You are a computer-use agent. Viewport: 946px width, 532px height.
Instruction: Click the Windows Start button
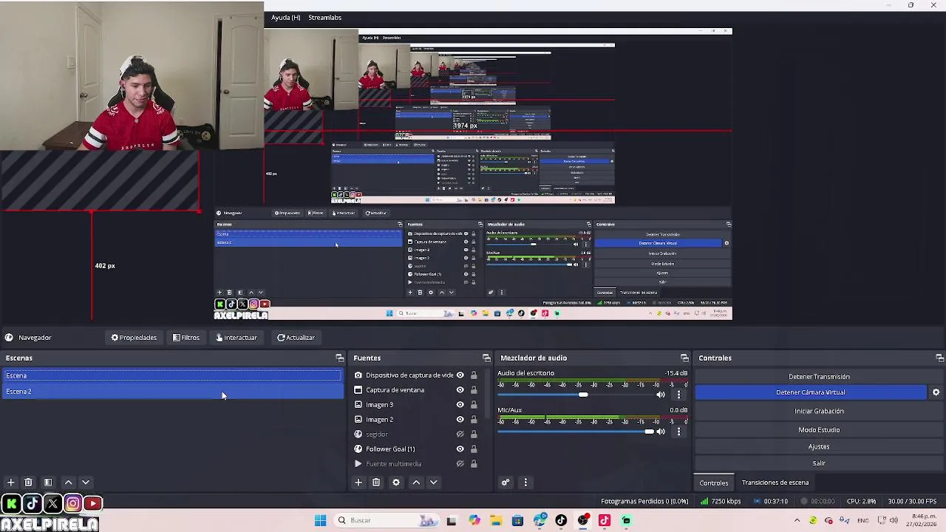point(320,520)
